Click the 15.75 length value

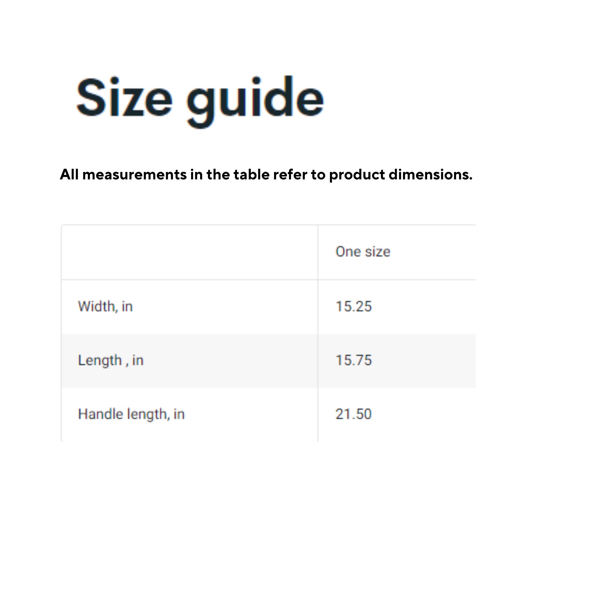[353, 360]
